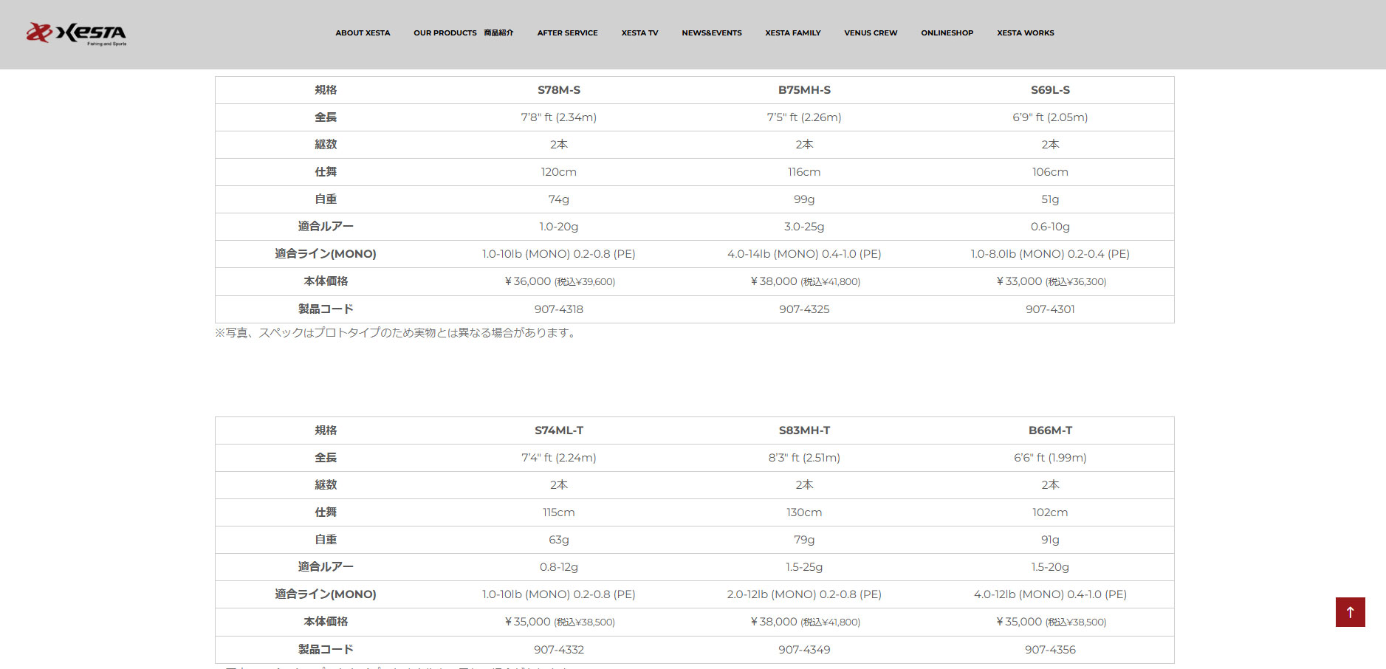
Task: Click product code 907-4301
Action: coord(1050,309)
